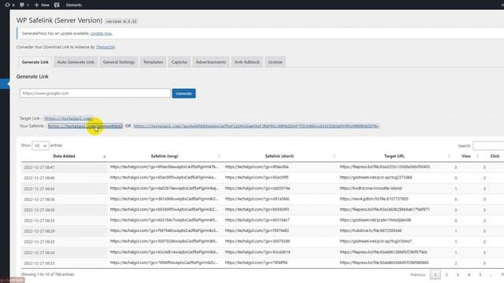This screenshot has width=504, height=283.
Task: Open the Advertisements tab
Action: click(x=211, y=62)
